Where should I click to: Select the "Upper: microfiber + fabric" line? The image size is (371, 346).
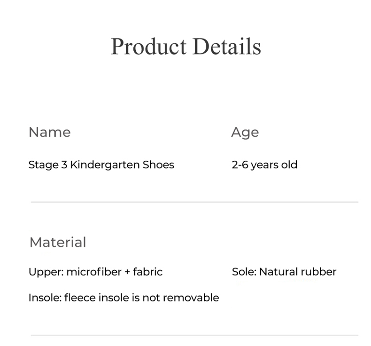pyautogui.click(x=95, y=272)
